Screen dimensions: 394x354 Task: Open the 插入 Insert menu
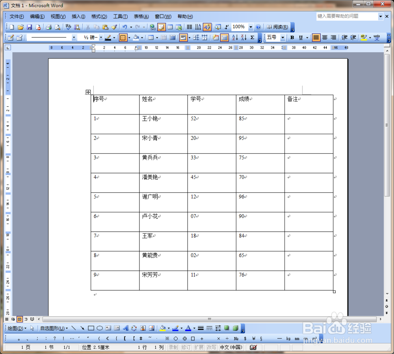(x=78, y=17)
